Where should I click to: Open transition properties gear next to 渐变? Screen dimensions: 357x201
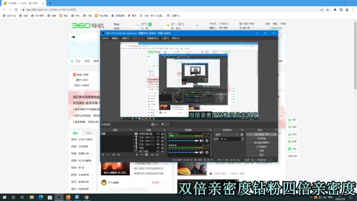point(242,135)
